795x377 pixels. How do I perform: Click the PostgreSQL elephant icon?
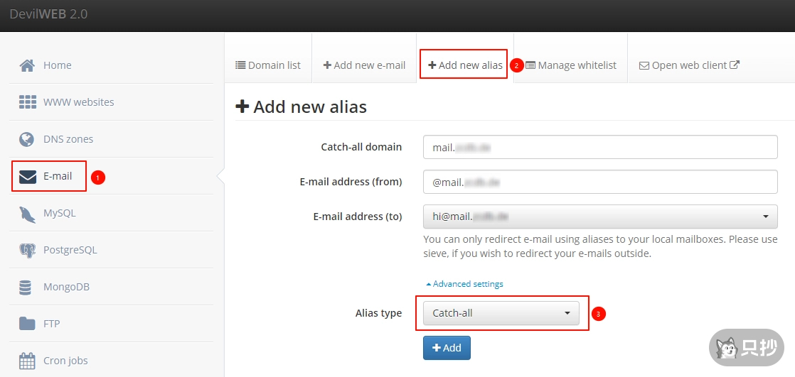click(27, 250)
